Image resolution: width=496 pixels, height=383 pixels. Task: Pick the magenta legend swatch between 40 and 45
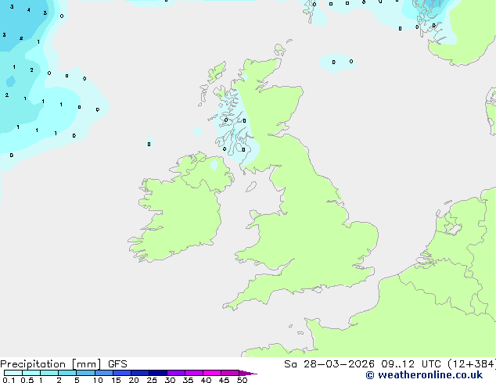point(212,373)
